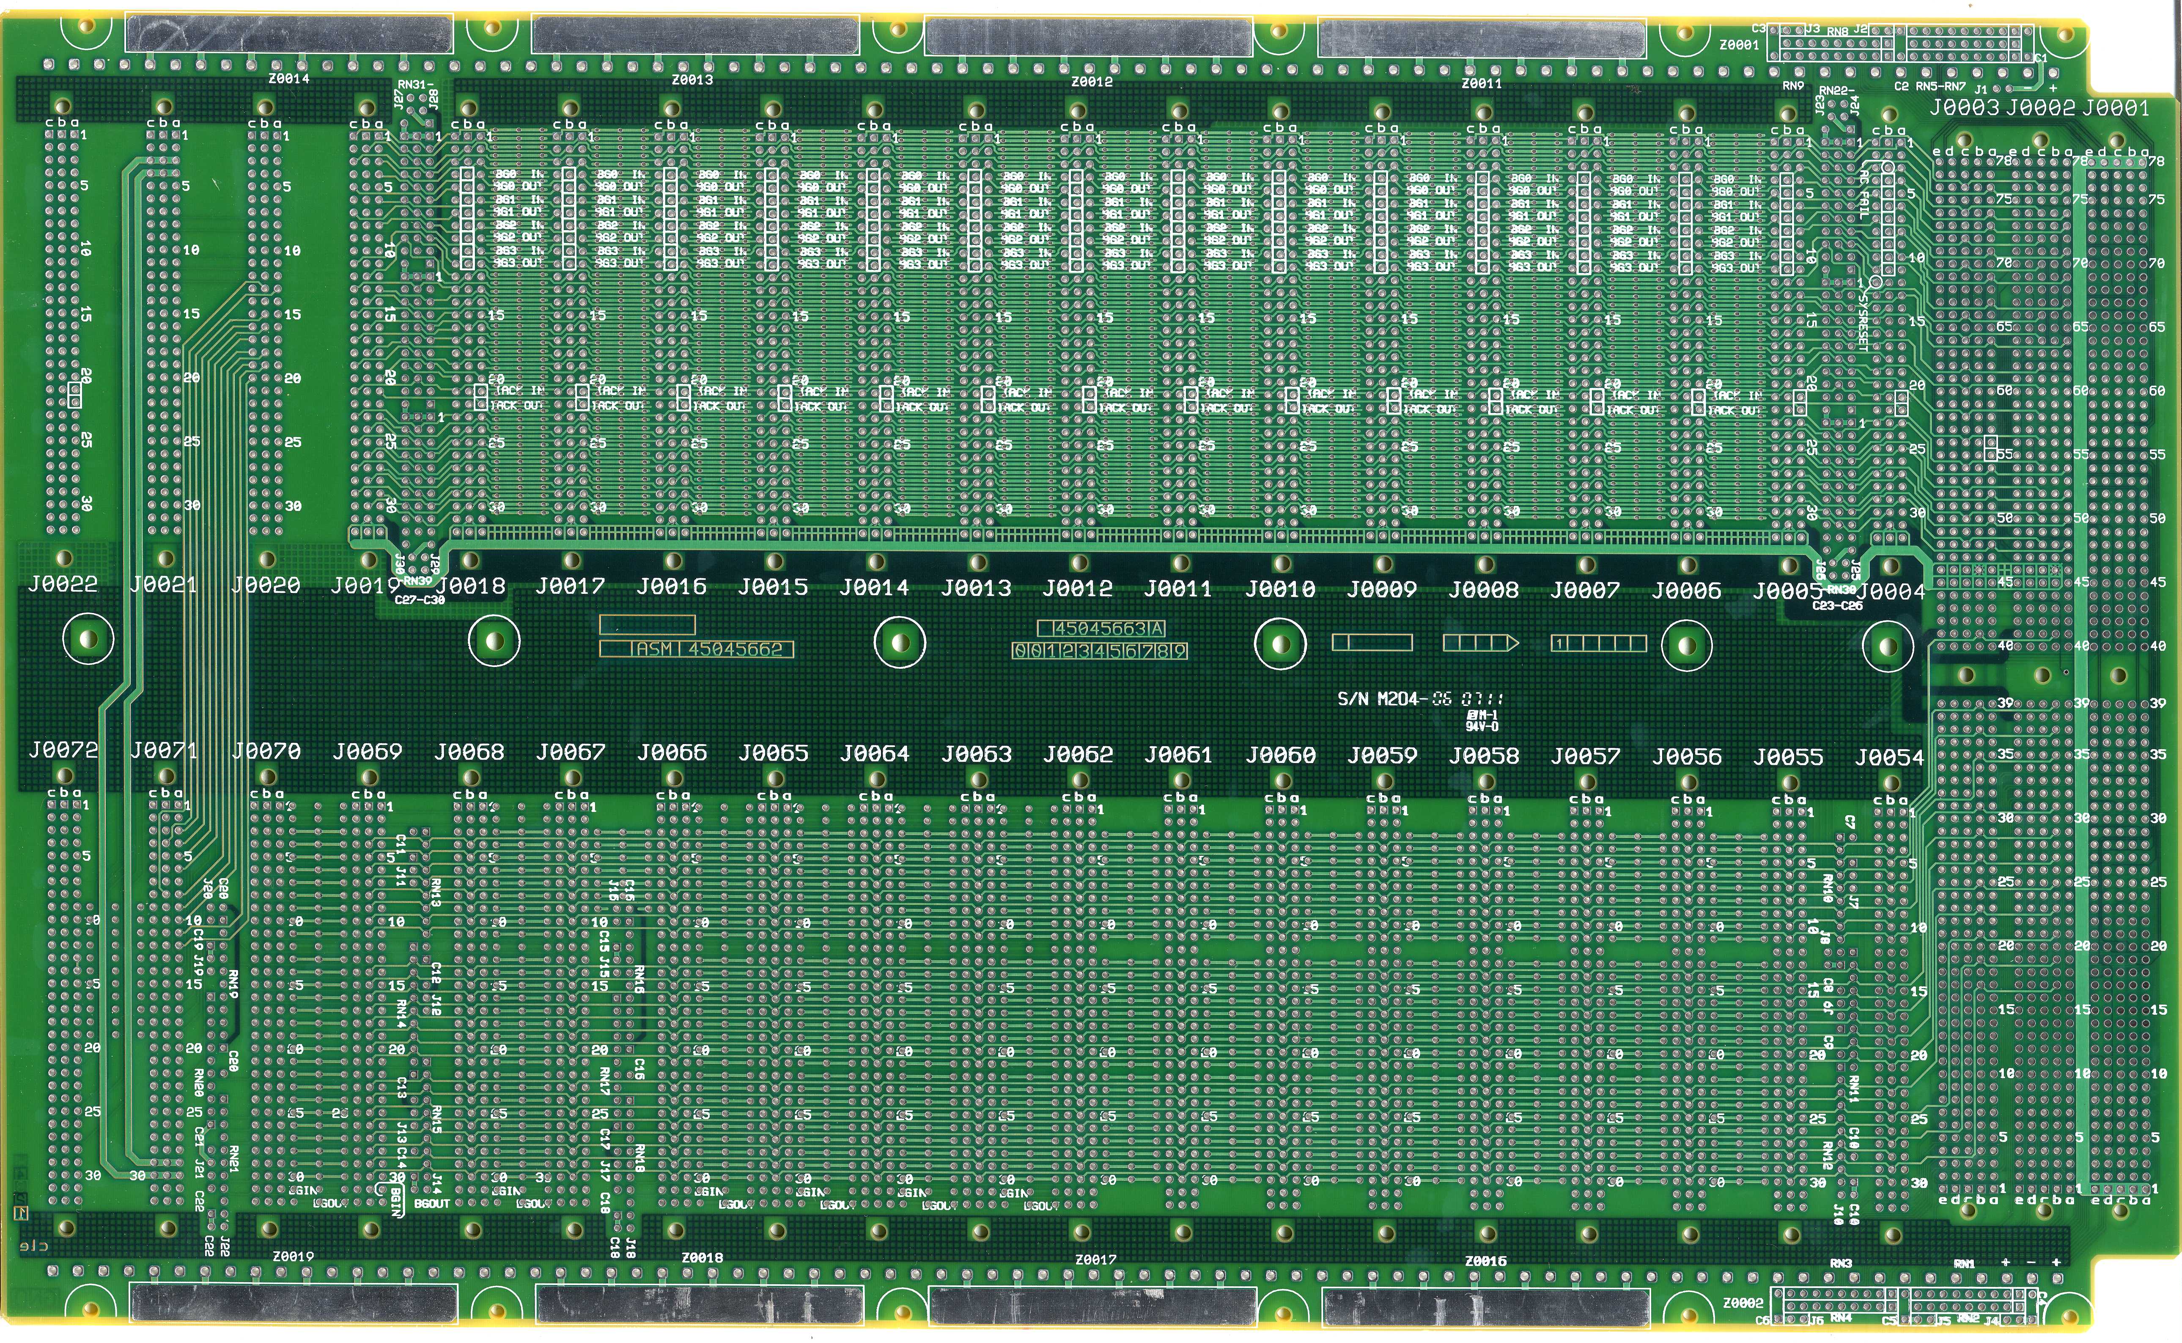Click the J0015 slot label
Screen dimensions: 2182x1343
click(773, 586)
